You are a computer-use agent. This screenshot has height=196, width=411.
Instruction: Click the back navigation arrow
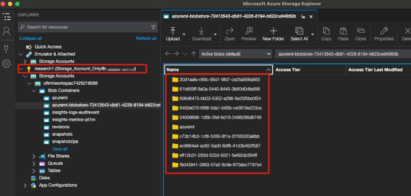click(x=168, y=54)
